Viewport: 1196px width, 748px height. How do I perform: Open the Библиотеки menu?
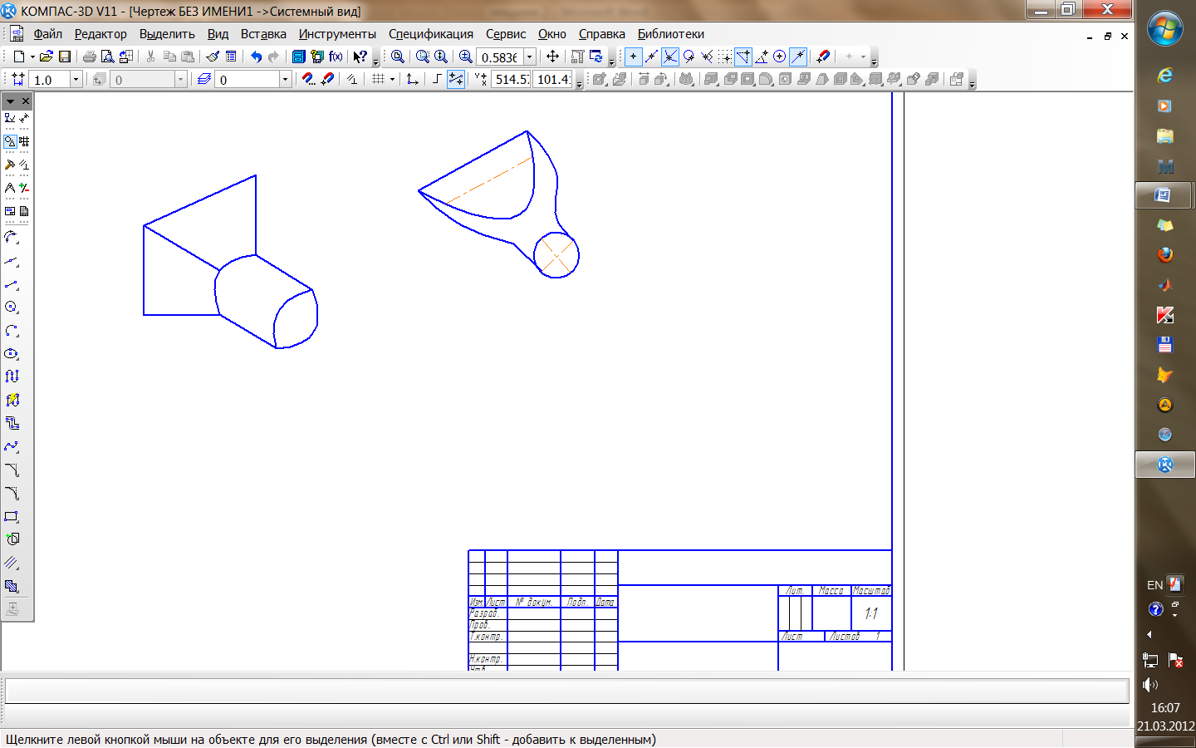671,34
